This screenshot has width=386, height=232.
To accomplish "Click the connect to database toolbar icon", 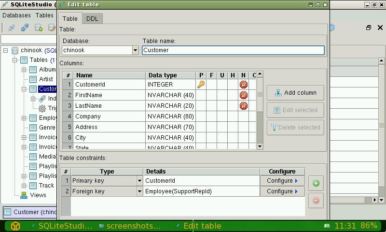I will tap(12, 28).
